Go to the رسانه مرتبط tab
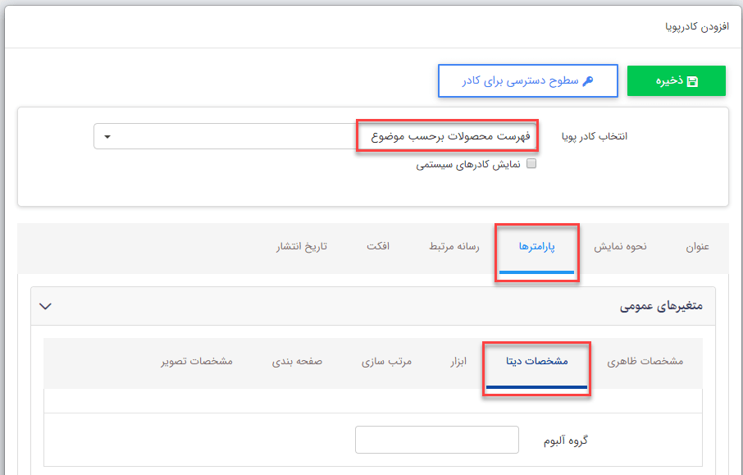This screenshot has width=743, height=475. (x=454, y=246)
